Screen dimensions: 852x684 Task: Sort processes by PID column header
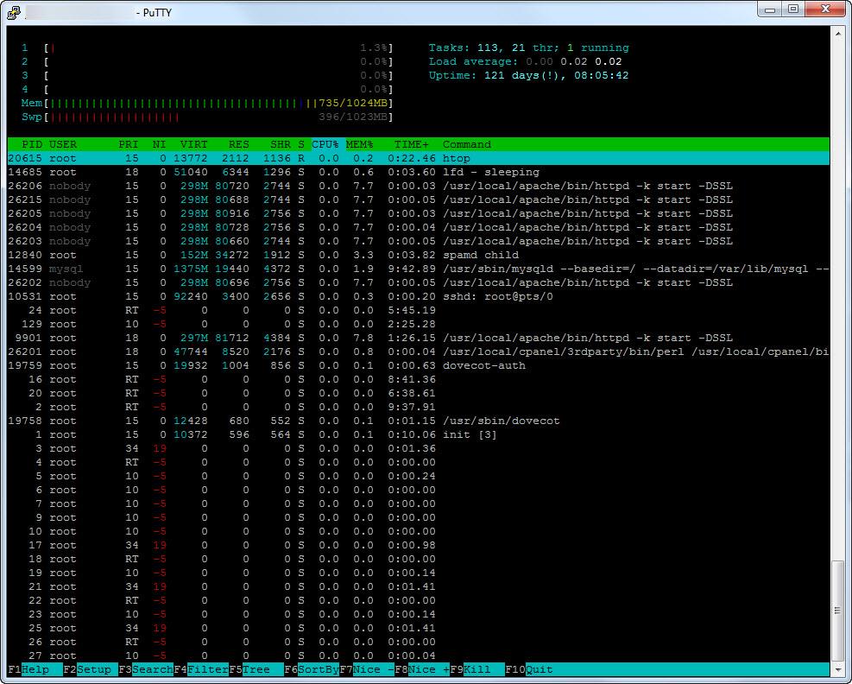[32, 144]
